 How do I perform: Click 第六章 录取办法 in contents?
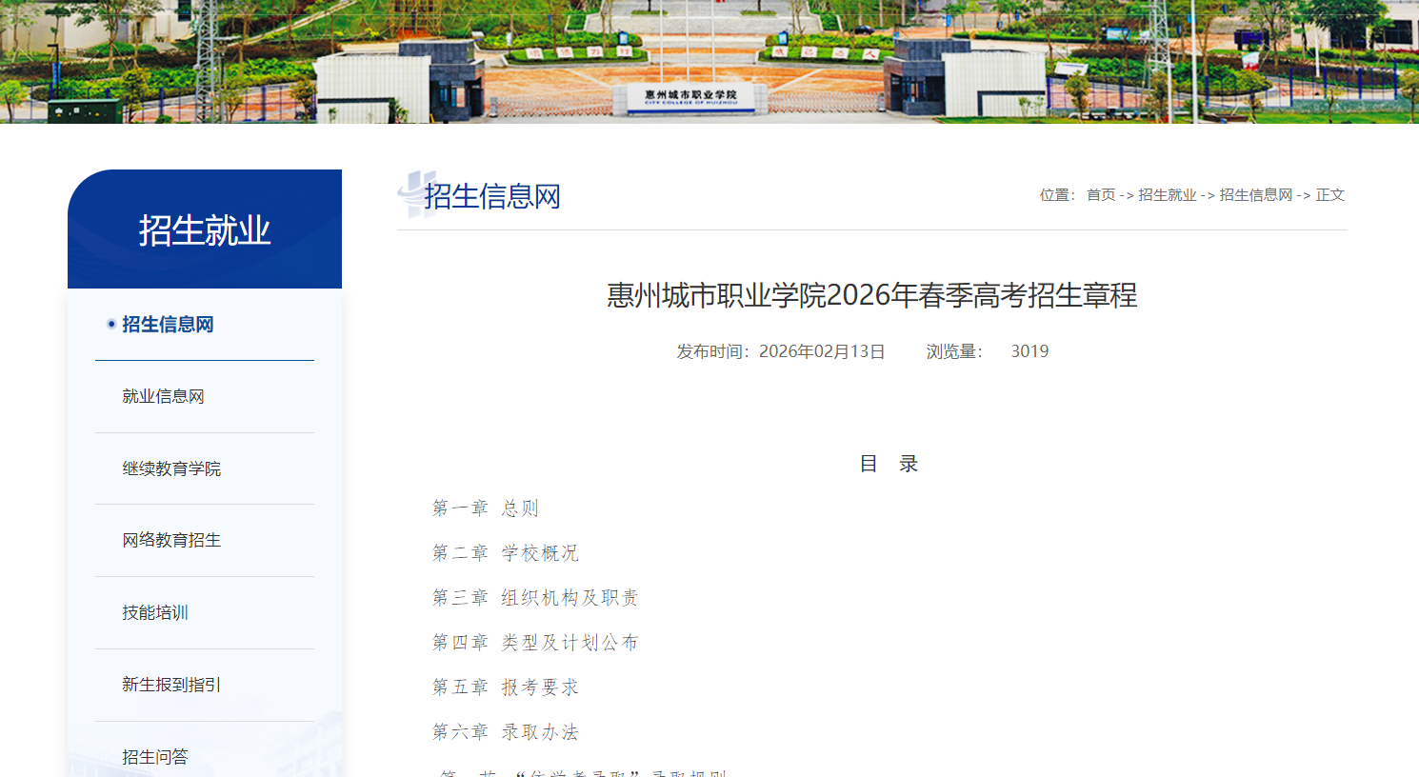pyautogui.click(x=505, y=731)
